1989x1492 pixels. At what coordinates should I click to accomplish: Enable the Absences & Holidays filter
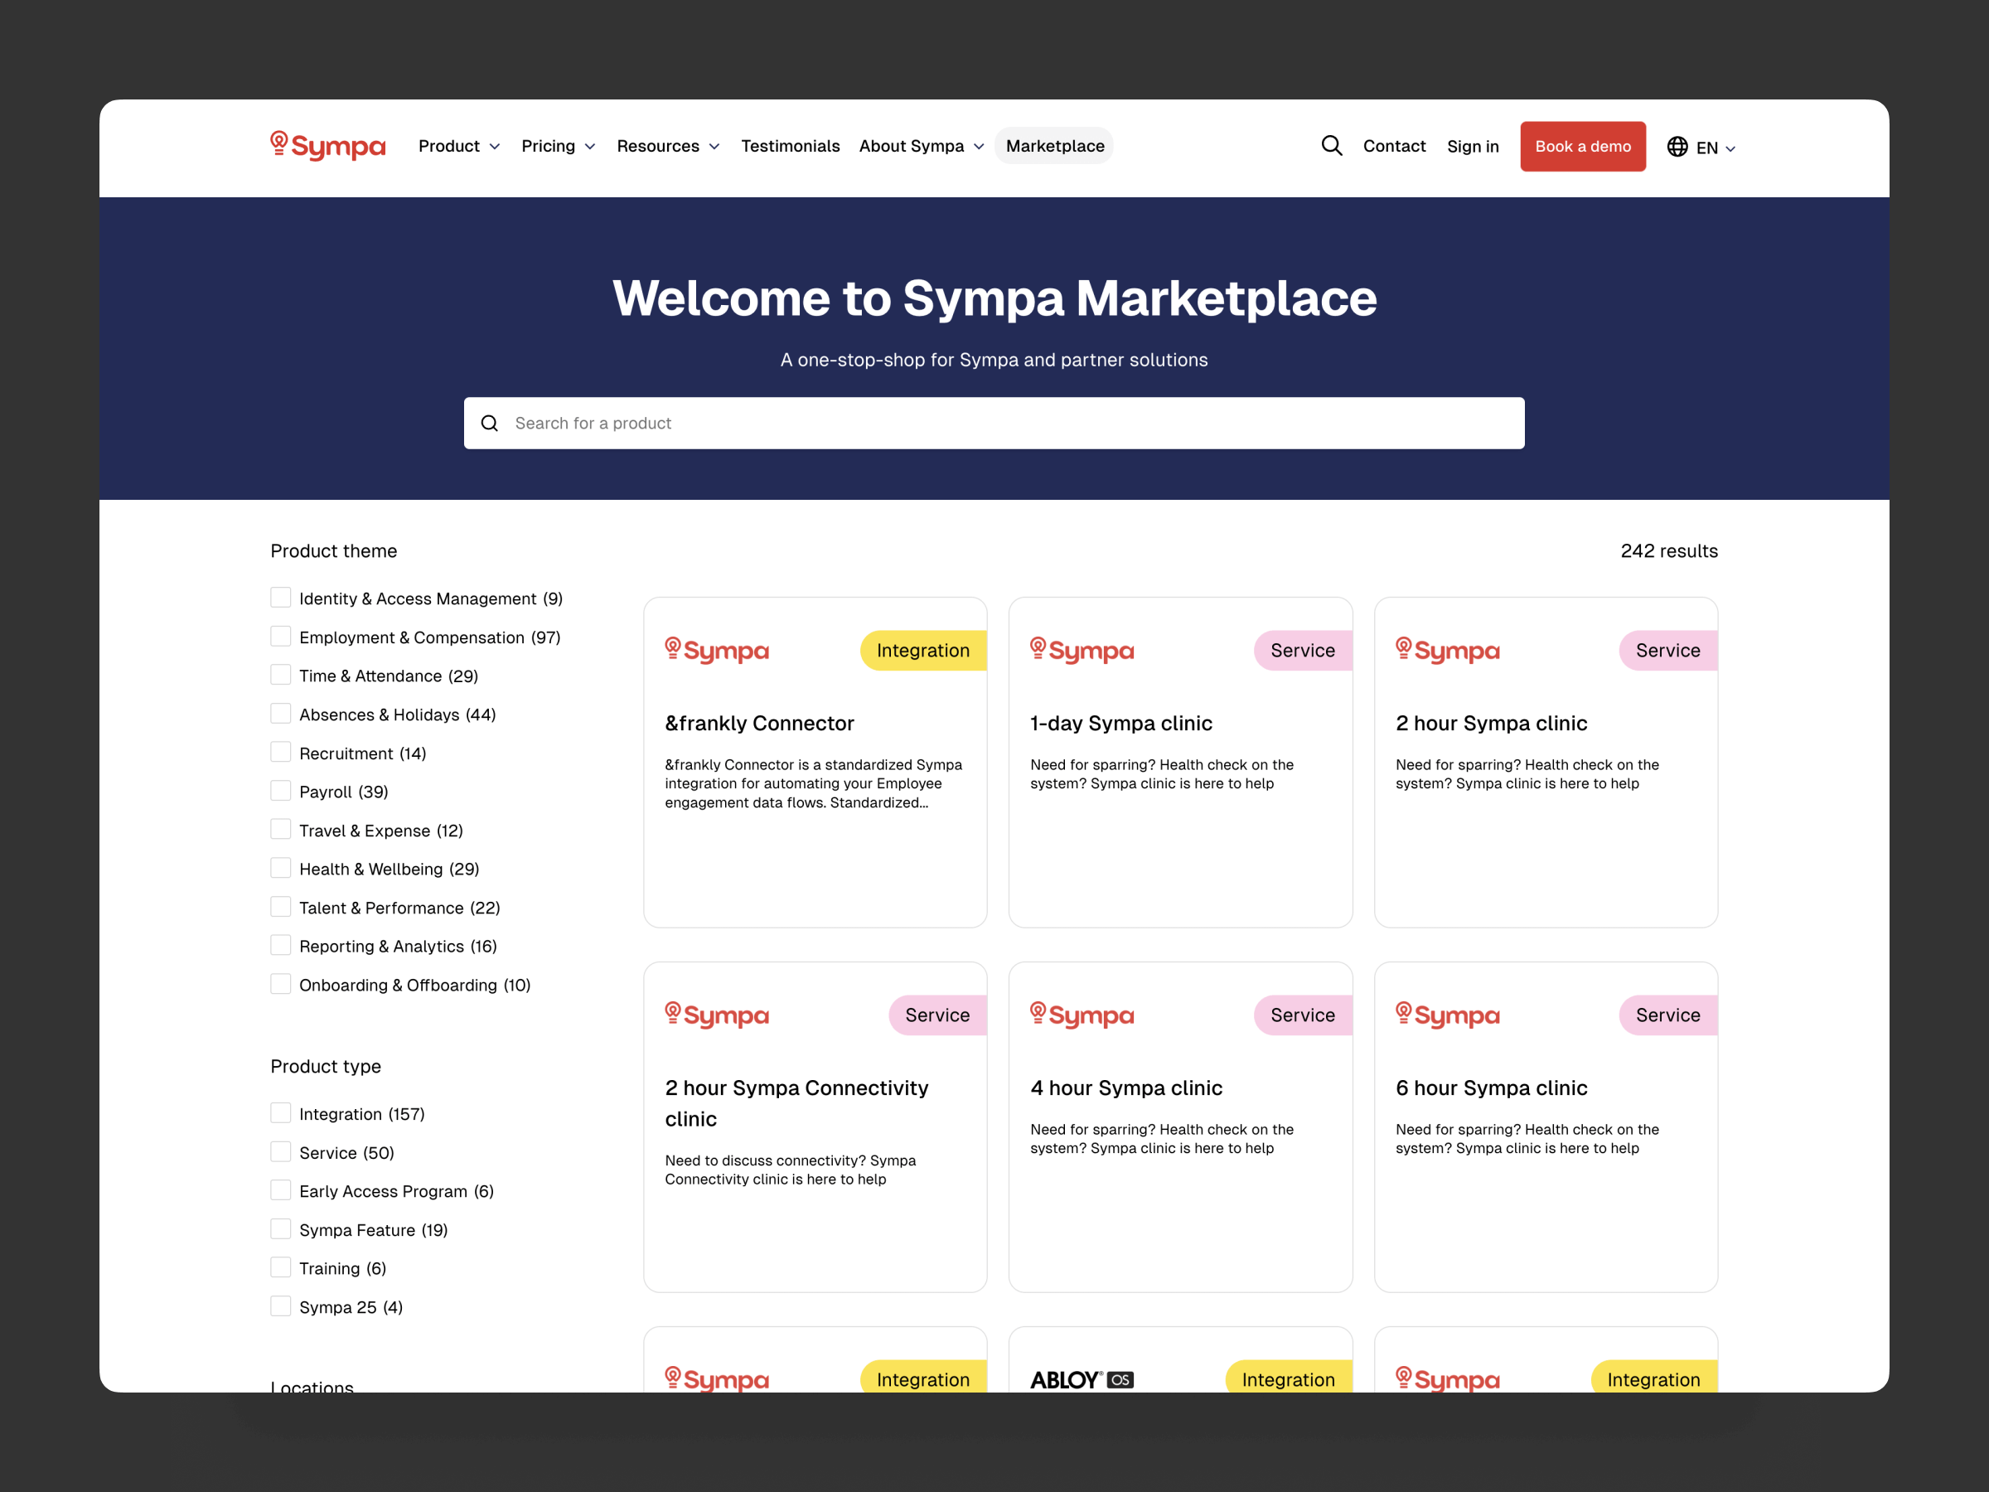pyautogui.click(x=281, y=714)
